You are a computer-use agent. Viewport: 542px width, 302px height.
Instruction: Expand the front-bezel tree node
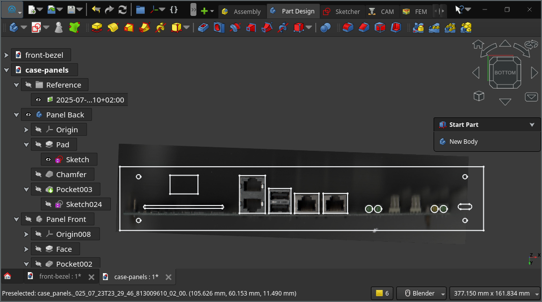pyautogui.click(x=6, y=55)
